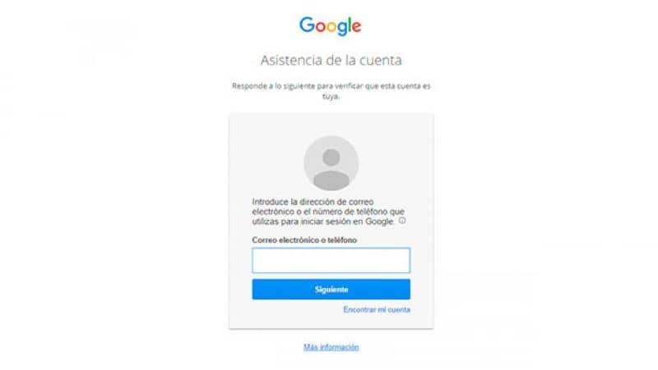Click the word 'Siguiente' on the button

tap(331, 290)
